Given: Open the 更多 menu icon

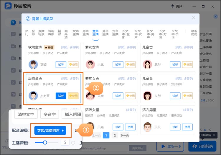Looking at the screenshot, I should (172, 6).
